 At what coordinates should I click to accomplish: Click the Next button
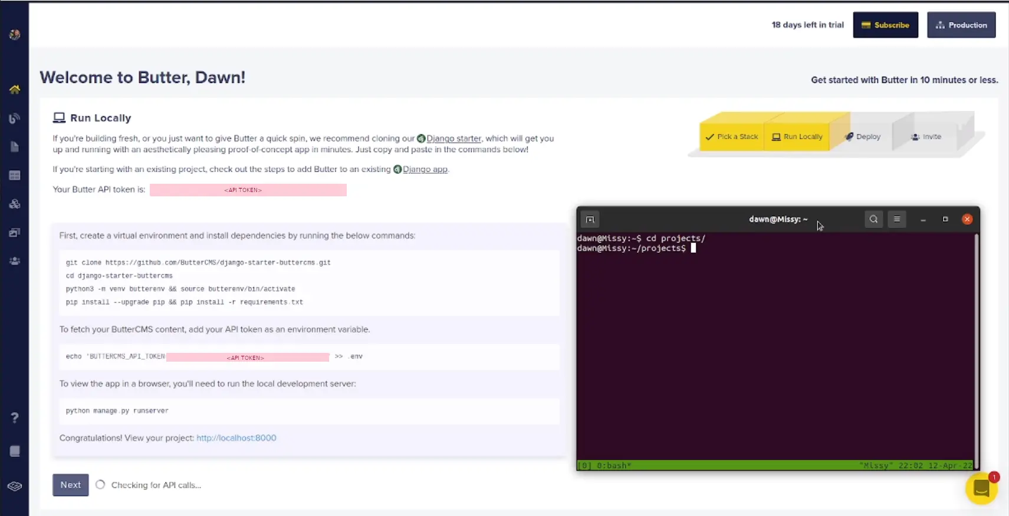point(70,485)
